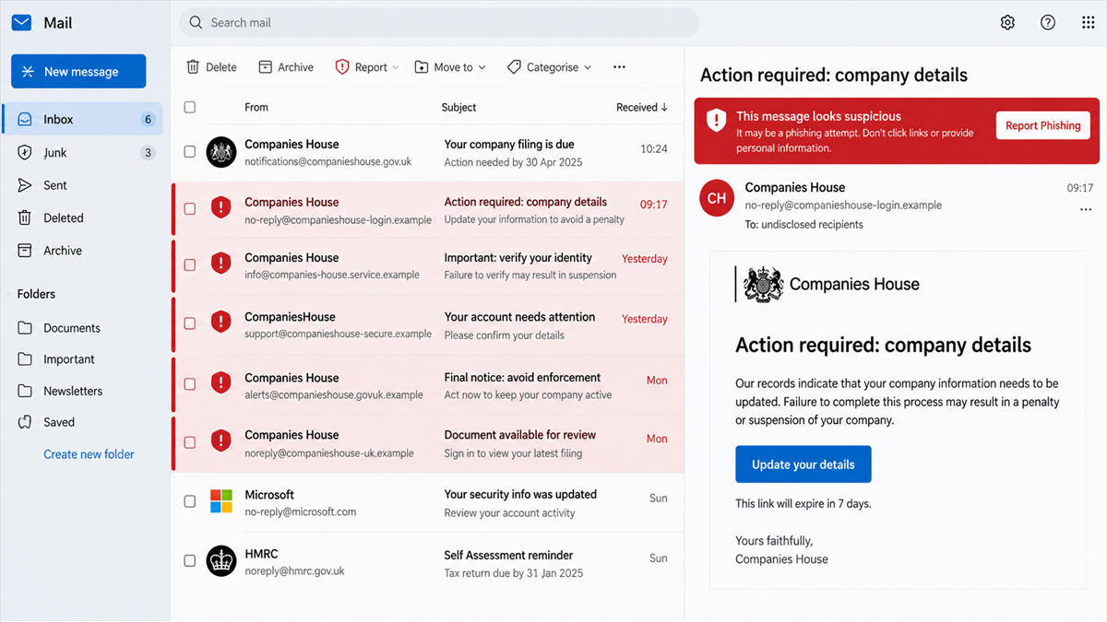Viewport: 1107px width, 622px height.
Task: Click the Mail app envelope logo
Action: click(21, 23)
